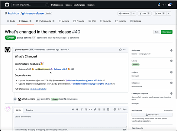Viewport: 177px width, 131px height.
Task: Open the kouki-dan owner link
Action: click(x=14, y=13)
